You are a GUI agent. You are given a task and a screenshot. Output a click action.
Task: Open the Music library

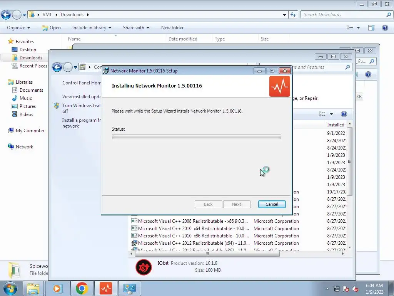[26, 98]
